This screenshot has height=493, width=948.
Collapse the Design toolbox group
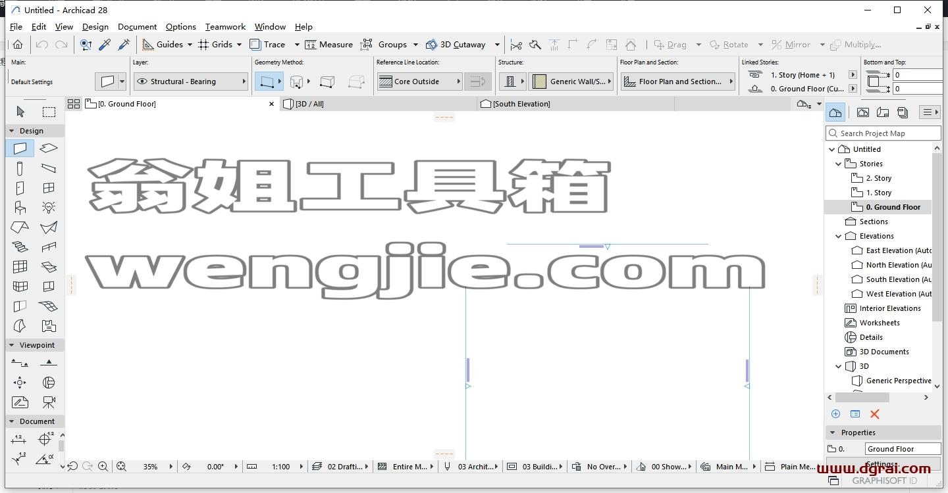pos(12,131)
